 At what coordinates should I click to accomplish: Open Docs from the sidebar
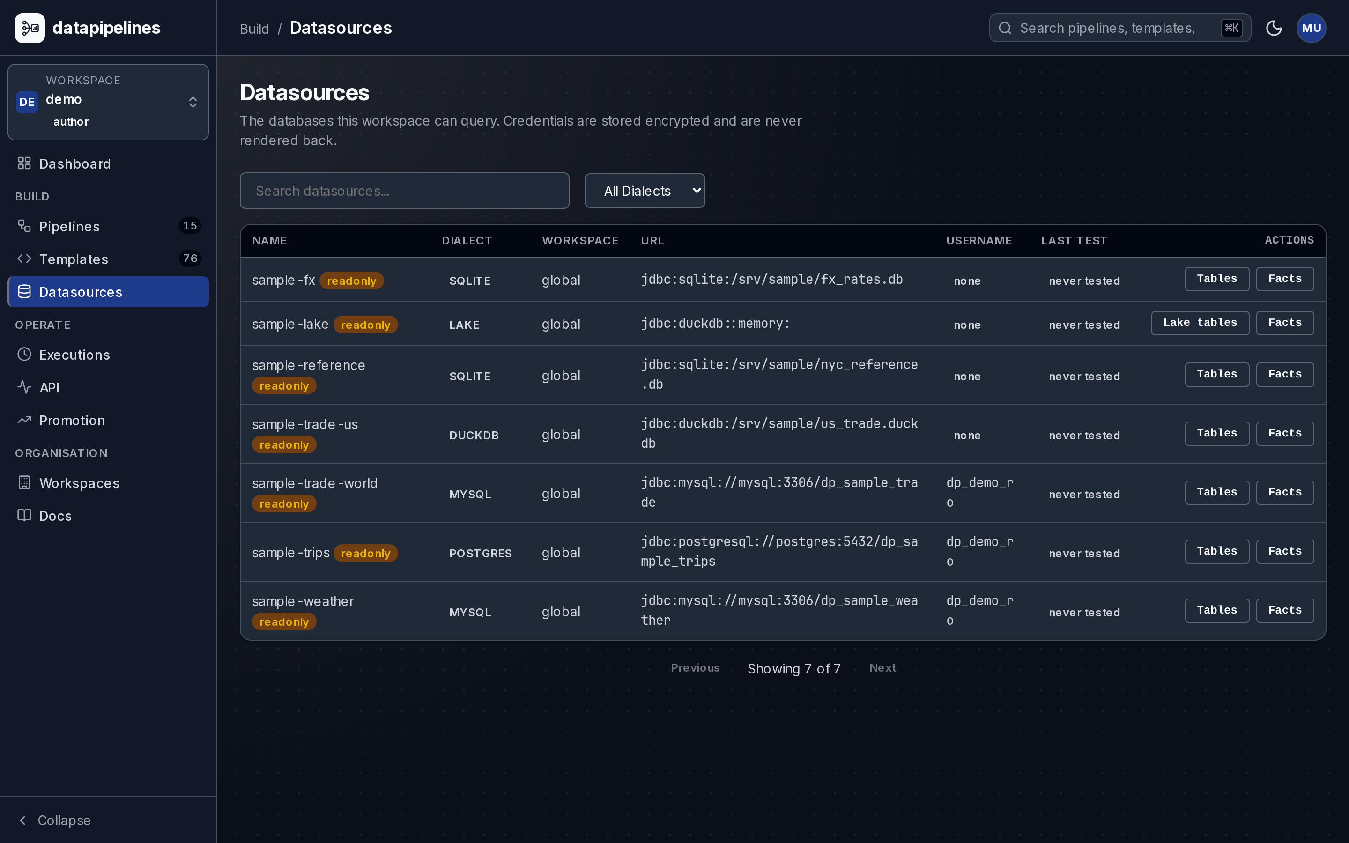click(x=108, y=516)
